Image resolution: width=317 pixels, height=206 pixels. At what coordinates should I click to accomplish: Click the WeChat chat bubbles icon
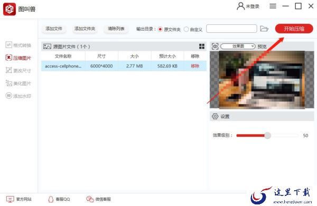click(x=90, y=199)
